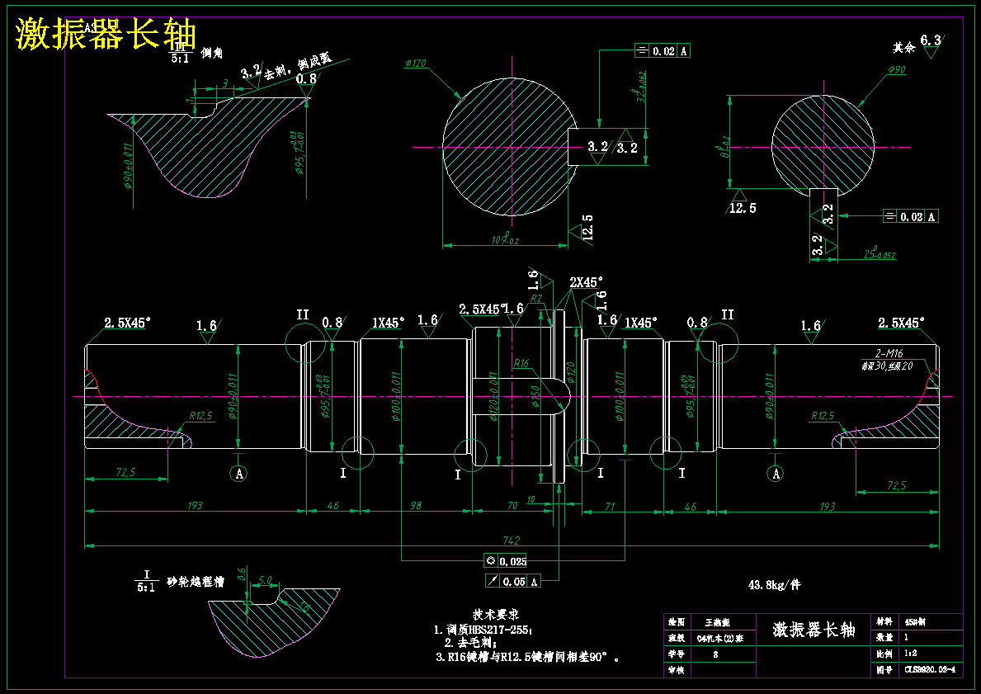981x694 pixels.
Task: Pick the '71' length dimension text
Action: [x=610, y=507]
